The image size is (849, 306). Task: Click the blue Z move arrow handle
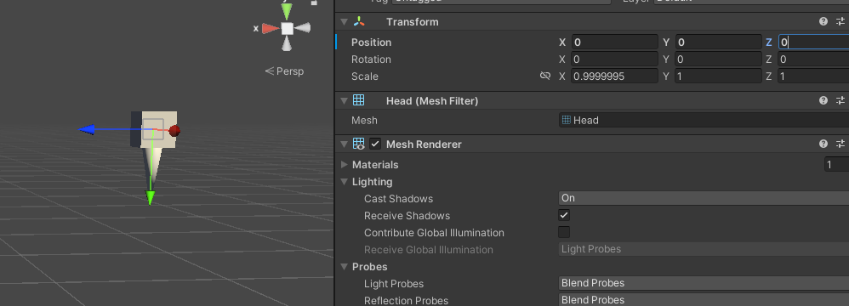tap(87, 129)
